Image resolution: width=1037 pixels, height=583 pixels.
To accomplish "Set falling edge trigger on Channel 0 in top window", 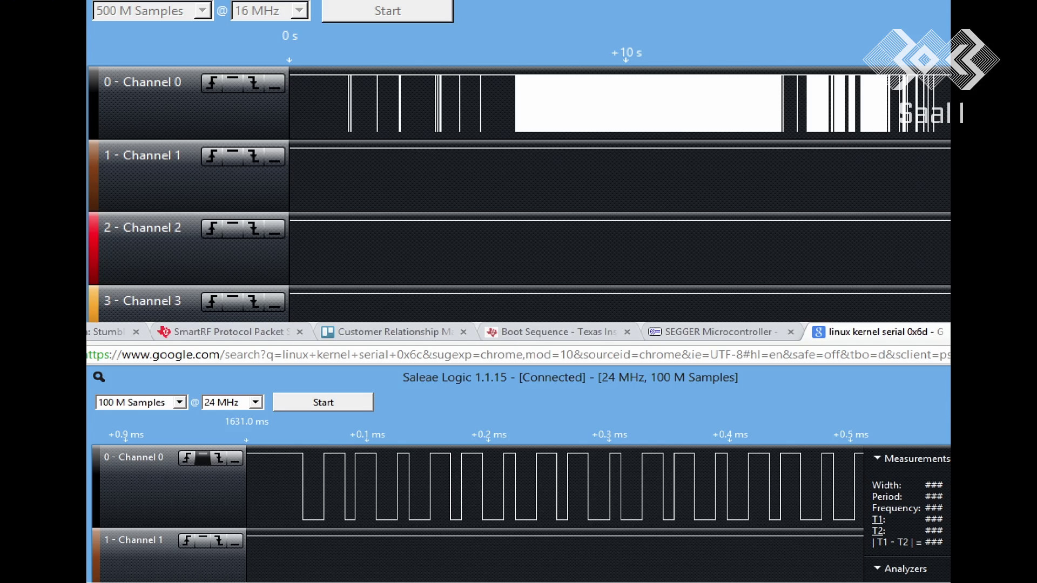I will 253,83.
